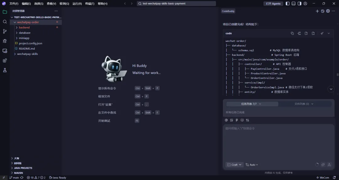Viewport: 339px width, 180px height.
Task: Click the sync changes icon in status bar
Action: coord(22,177)
